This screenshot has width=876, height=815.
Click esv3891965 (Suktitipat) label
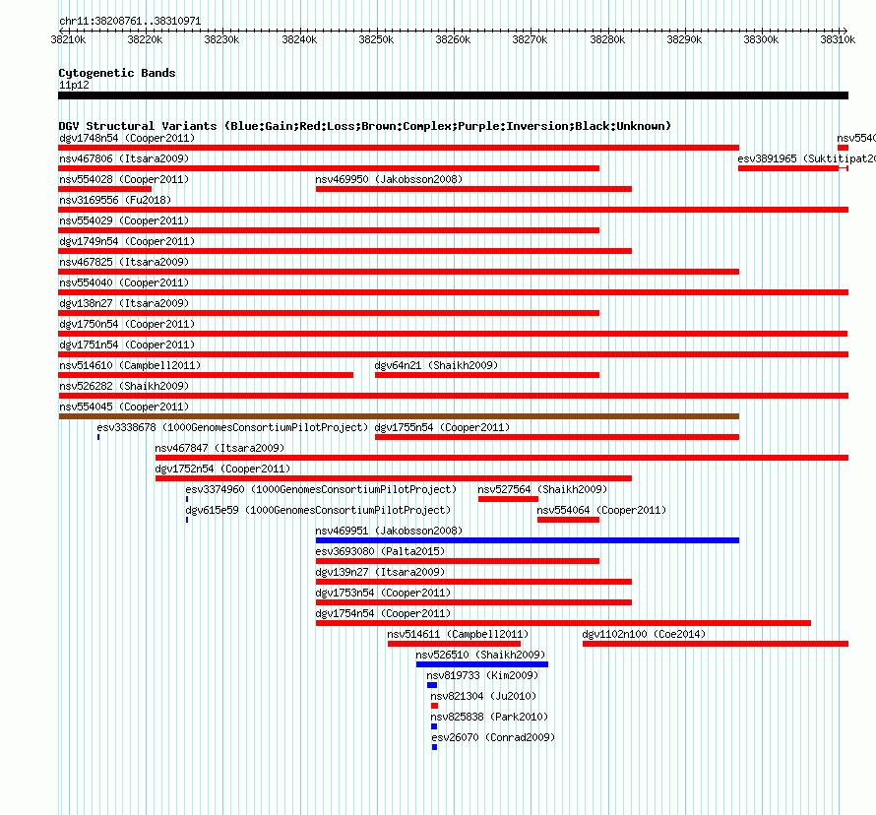[807, 158]
